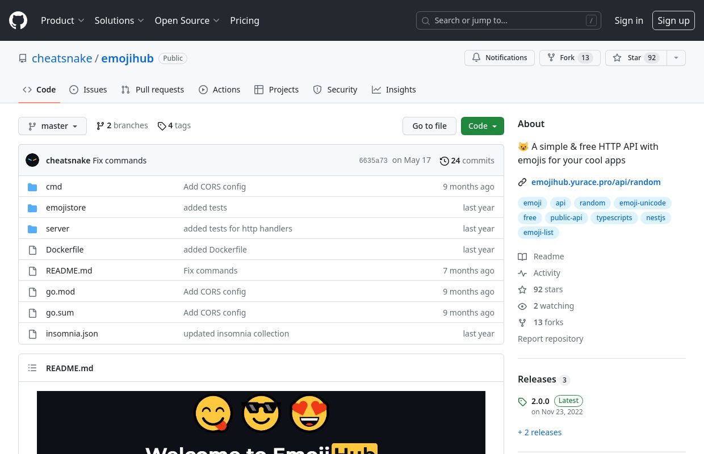Image resolution: width=704 pixels, height=454 pixels.
Task: Open the README.md file in list
Action: [x=69, y=271]
